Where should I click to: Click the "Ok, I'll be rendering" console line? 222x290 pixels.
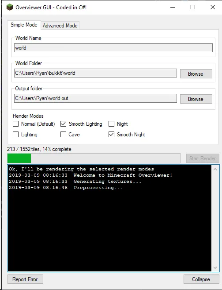[81, 169]
